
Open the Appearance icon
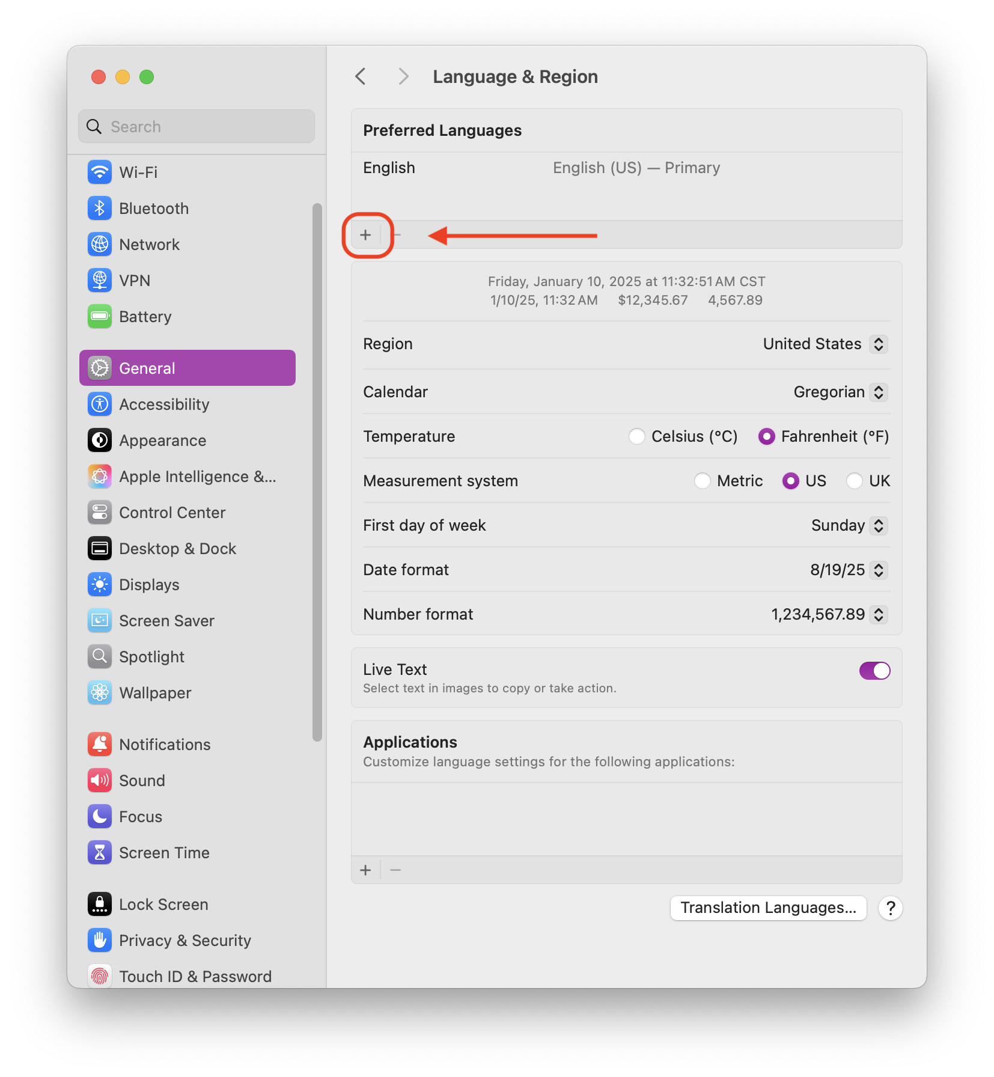(x=100, y=441)
